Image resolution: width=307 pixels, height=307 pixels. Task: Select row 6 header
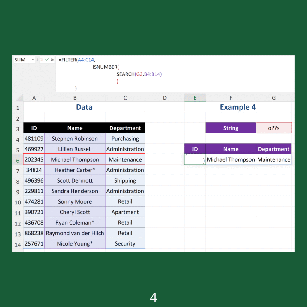click(x=18, y=160)
